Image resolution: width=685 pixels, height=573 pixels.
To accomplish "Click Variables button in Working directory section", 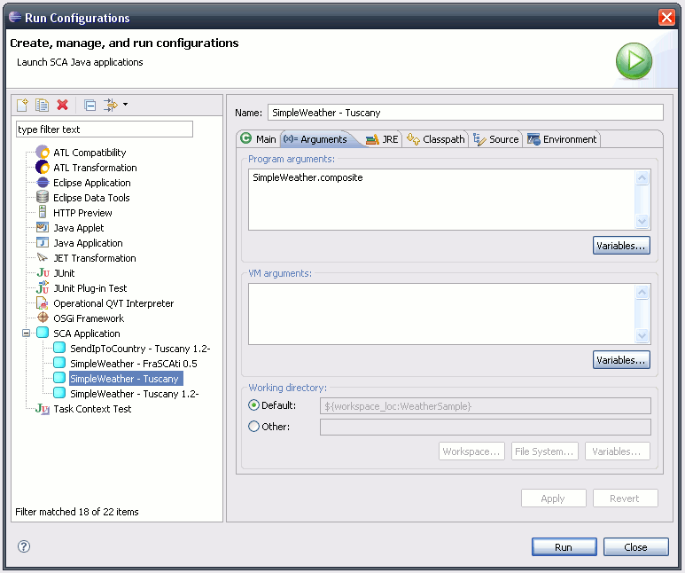I will pyautogui.click(x=618, y=451).
